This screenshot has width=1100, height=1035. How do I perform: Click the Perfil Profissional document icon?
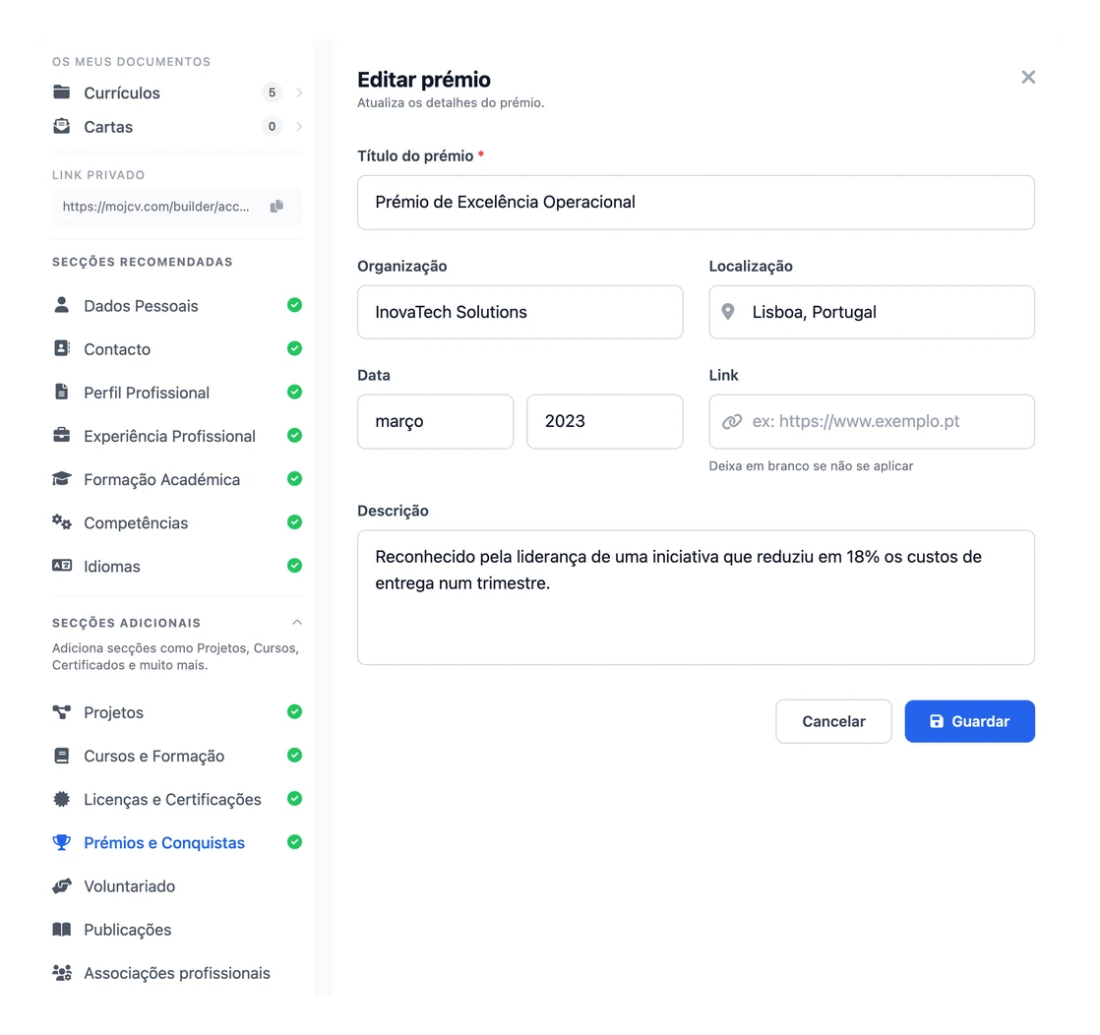coord(62,393)
